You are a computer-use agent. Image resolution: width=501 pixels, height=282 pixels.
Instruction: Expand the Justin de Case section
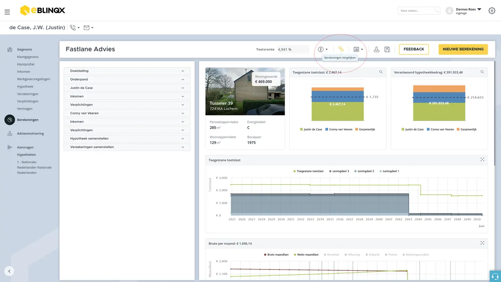point(127,88)
